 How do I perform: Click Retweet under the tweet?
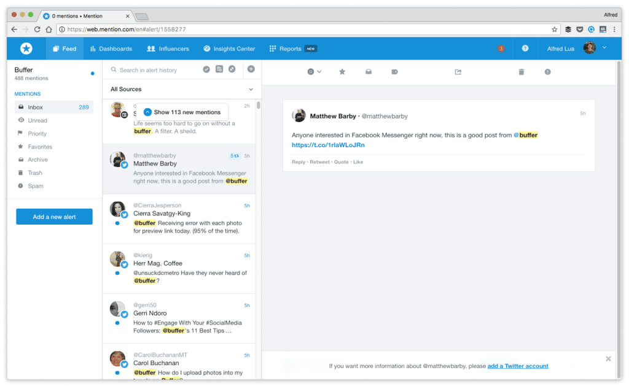pyautogui.click(x=319, y=162)
